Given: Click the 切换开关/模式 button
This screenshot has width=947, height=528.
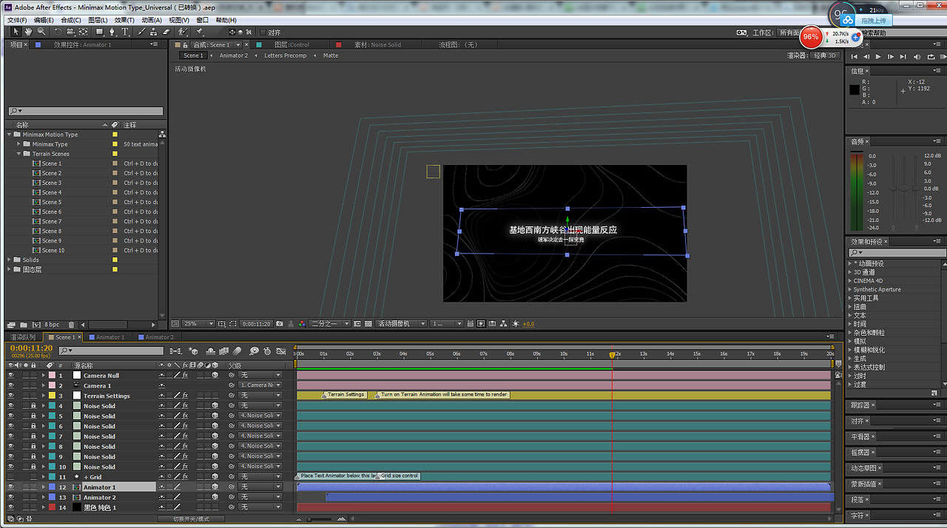Looking at the screenshot, I should (x=191, y=519).
